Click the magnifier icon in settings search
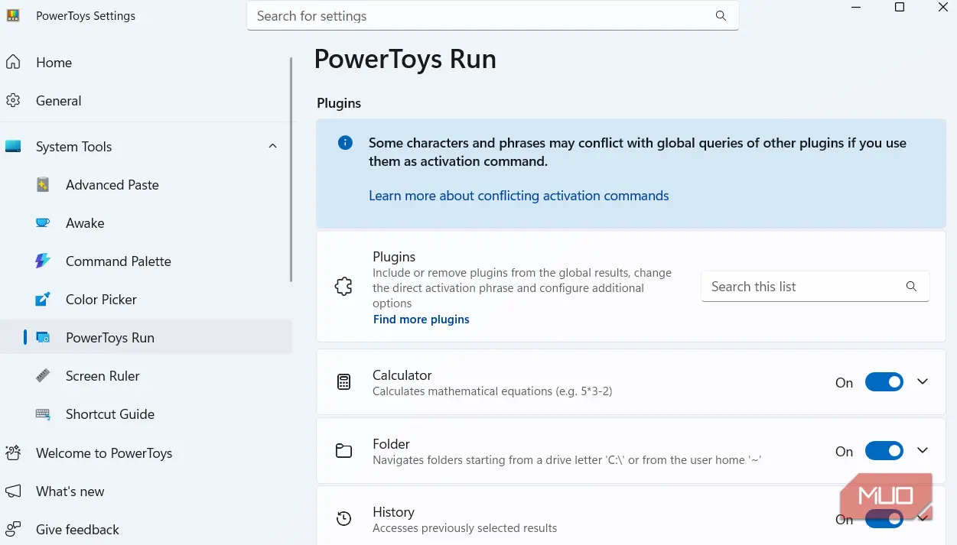The image size is (957, 545). click(721, 16)
